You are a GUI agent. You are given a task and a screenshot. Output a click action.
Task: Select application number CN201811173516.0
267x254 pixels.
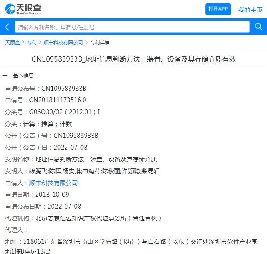[x=58, y=100]
